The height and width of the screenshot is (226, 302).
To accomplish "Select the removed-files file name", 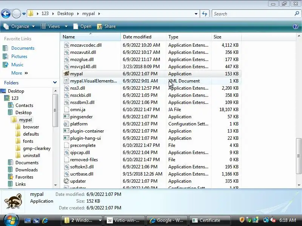I will [84, 159].
